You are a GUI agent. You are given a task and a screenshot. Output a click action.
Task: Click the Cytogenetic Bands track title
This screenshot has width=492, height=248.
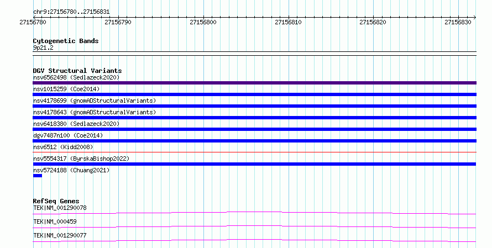66,41
